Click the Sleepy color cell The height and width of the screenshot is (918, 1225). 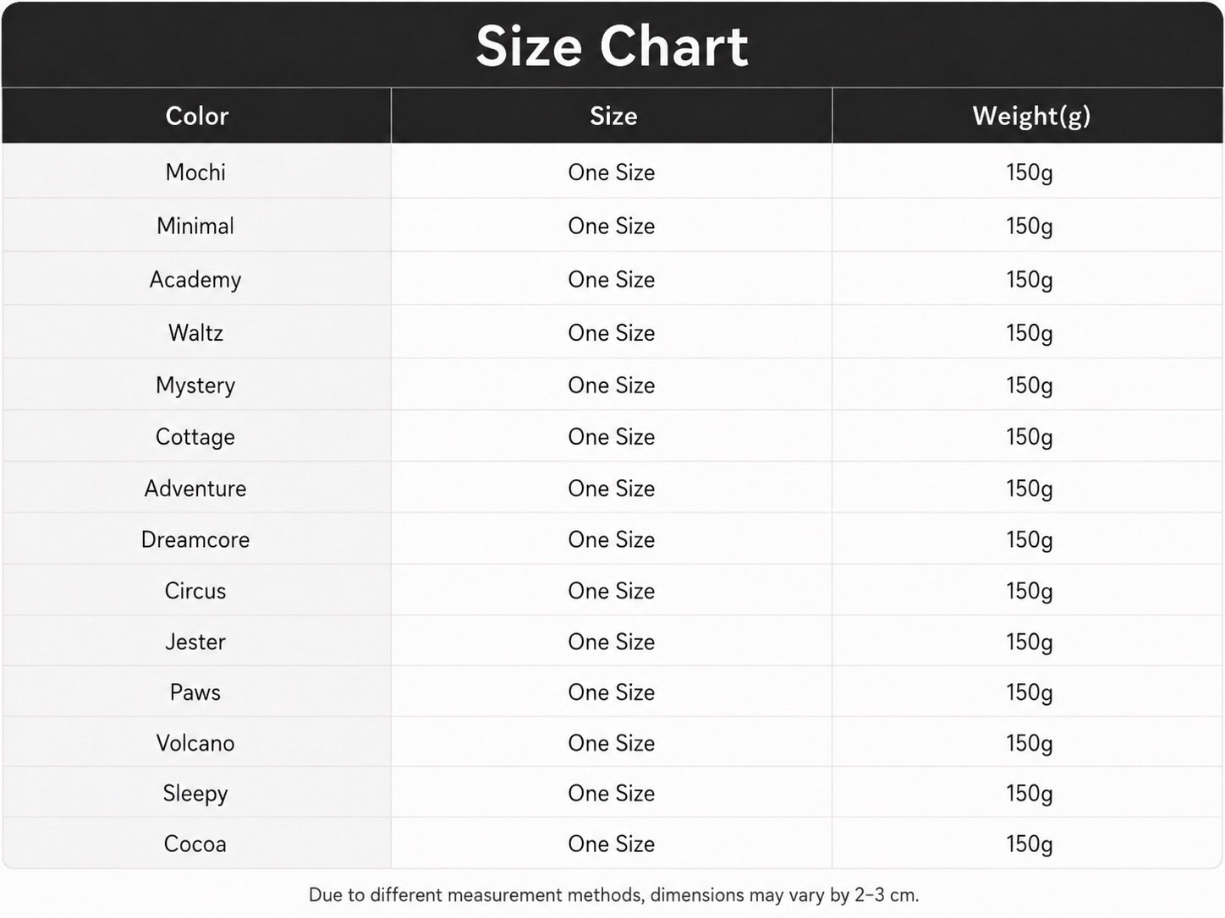pos(195,794)
